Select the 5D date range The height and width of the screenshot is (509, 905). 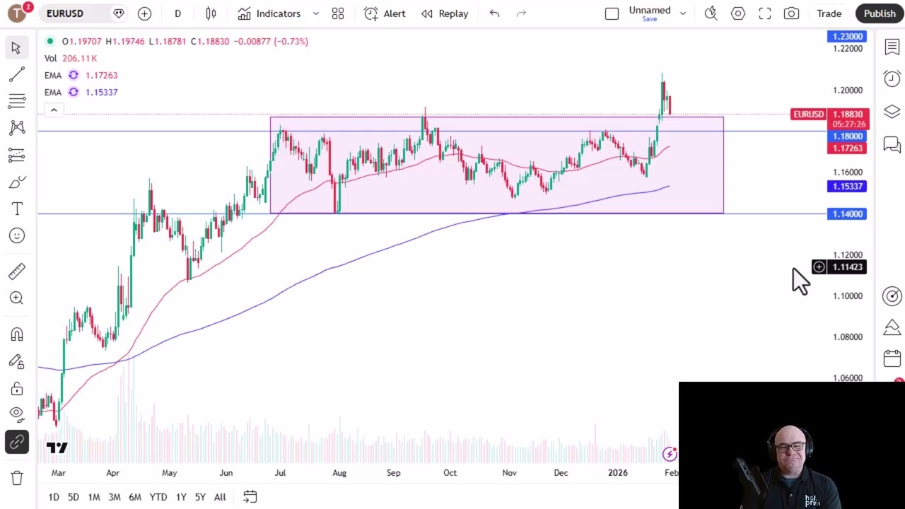pyautogui.click(x=73, y=497)
